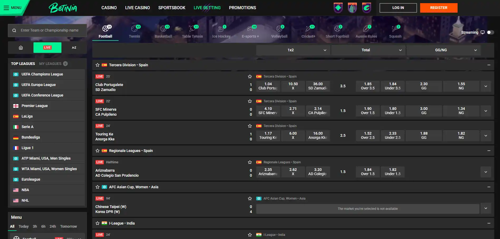The width and height of the screenshot is (500, 239).
Task: Open the GG/NG market dropdown
Action: point(444,50)
